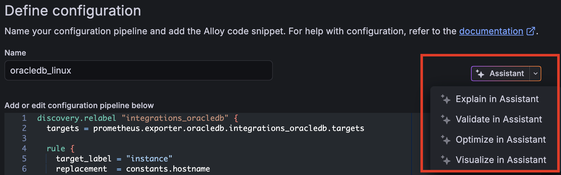Screen dimensions: 561x175
Task: Open the documentation link
Action: pos(491,31)
